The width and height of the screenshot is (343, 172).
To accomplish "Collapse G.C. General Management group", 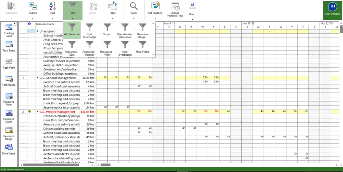I will pyautogui.click(x=37, y=78).
